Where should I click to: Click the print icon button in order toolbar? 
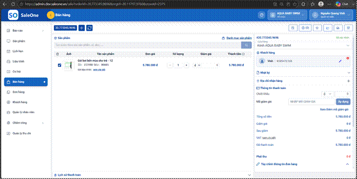tap(305, 28)
